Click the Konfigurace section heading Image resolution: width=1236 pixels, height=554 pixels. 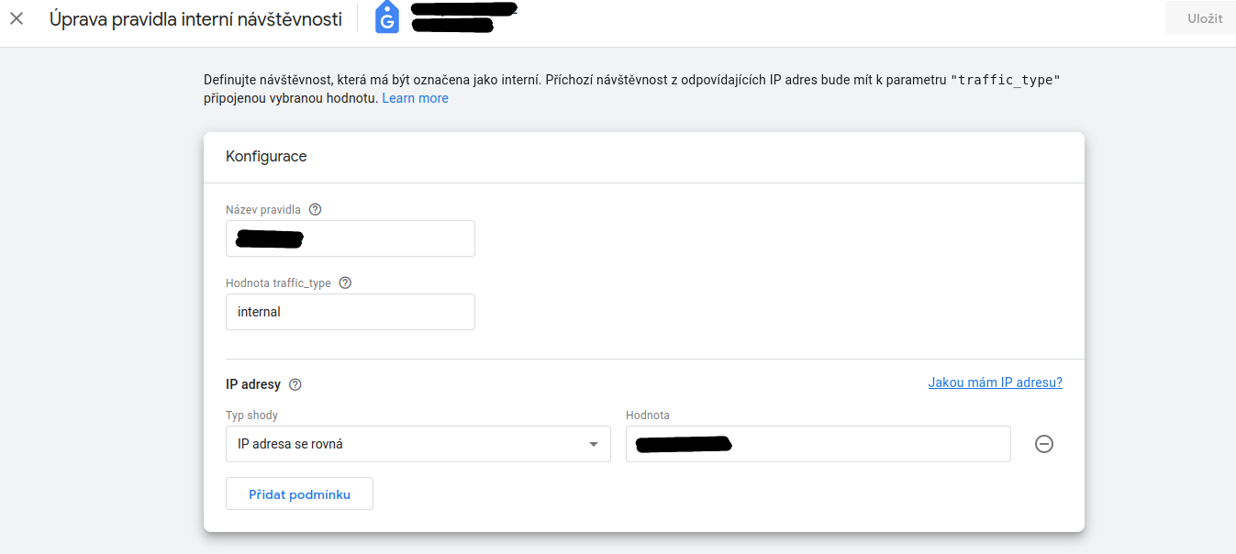point(266,157)
